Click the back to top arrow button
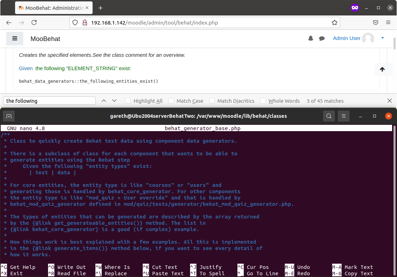 (382, 69)
